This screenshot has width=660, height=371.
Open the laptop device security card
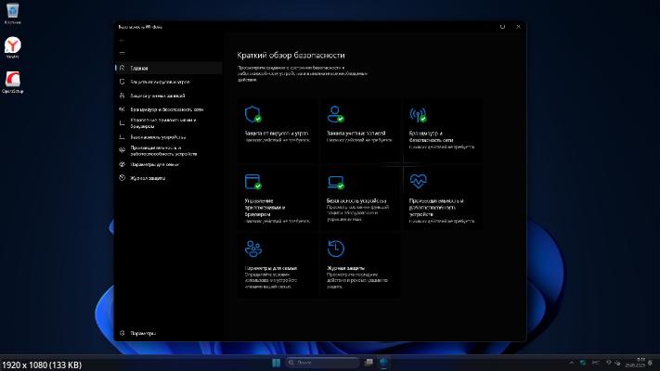[360, 198]
